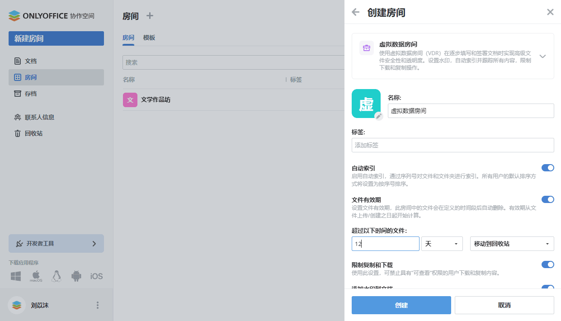This screenshot has width=561, height=321.
Task: Download the macOS app
Action: click(36, 276)
